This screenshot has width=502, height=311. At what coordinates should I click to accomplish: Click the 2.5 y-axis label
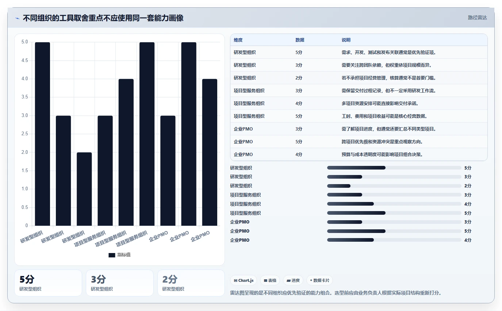pyautogui.click(x=25, y=134)
